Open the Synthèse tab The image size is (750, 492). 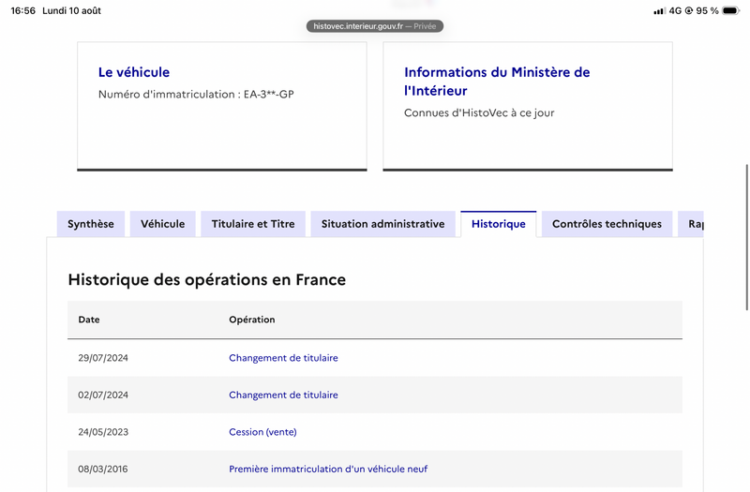[90, 224]
